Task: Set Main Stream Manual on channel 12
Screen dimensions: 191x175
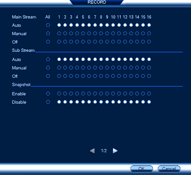Action: tap(125, 33)
